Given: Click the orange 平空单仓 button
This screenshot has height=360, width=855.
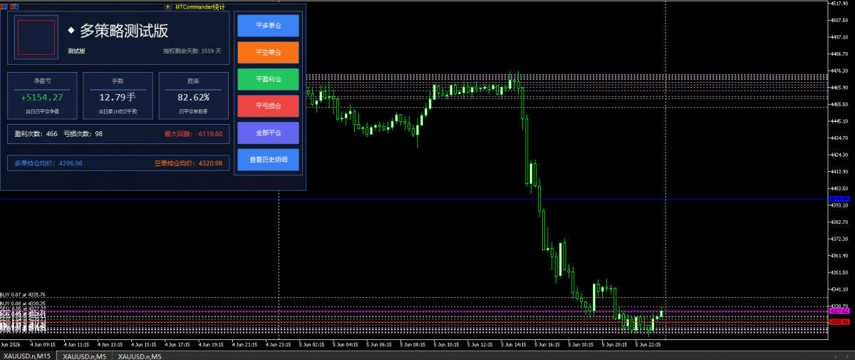Looking at the screenshot, I should point(268,52).
